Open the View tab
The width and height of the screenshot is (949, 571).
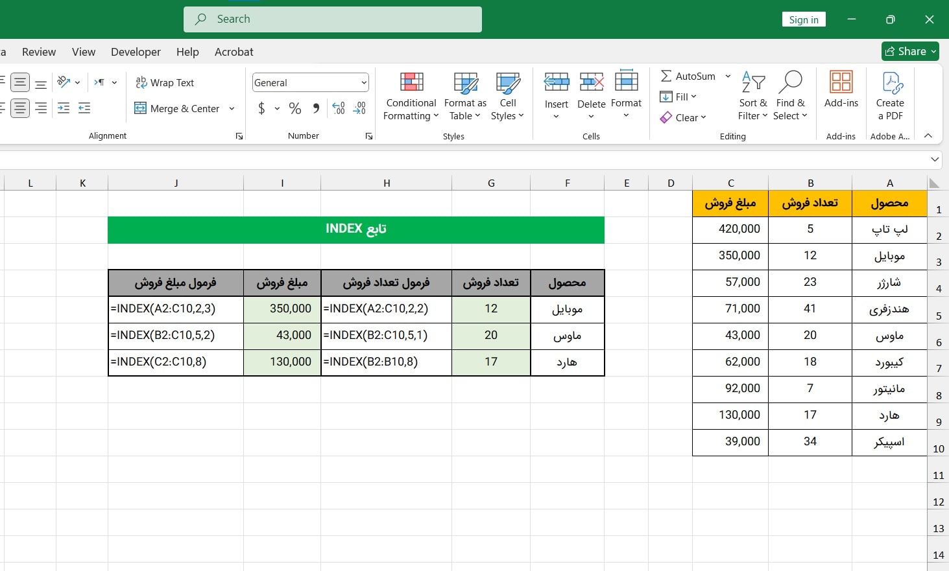(x=84, y=52)
